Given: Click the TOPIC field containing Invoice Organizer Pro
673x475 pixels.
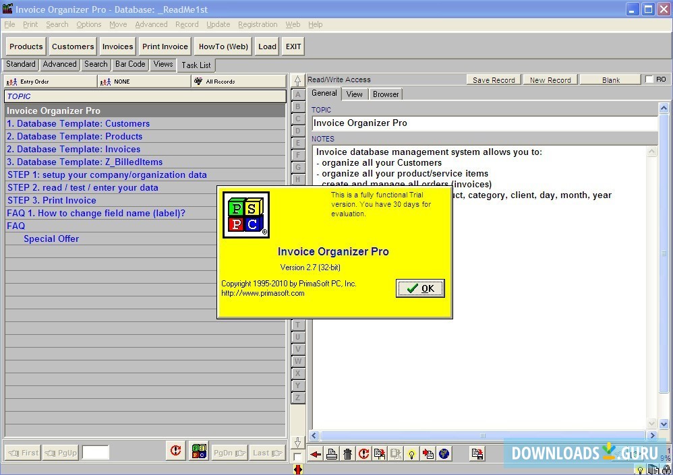Looking at the screenshot, I should point(484,123).
